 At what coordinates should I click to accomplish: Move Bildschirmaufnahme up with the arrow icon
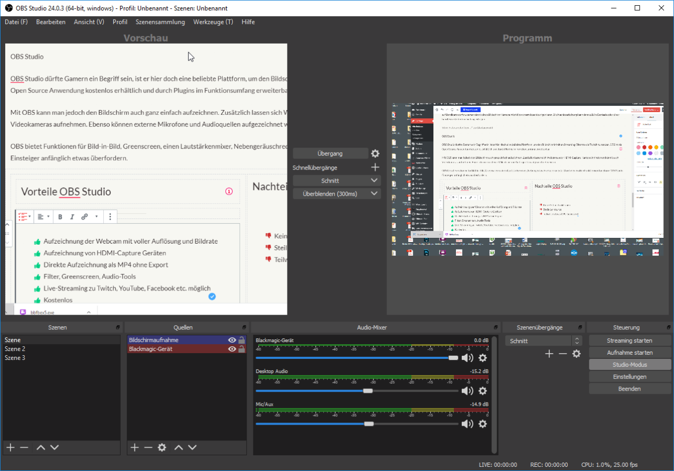[179, 447]
